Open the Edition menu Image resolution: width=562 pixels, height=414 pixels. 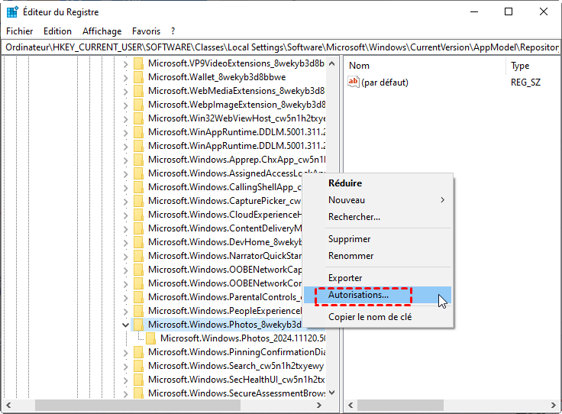click(58, 31)
